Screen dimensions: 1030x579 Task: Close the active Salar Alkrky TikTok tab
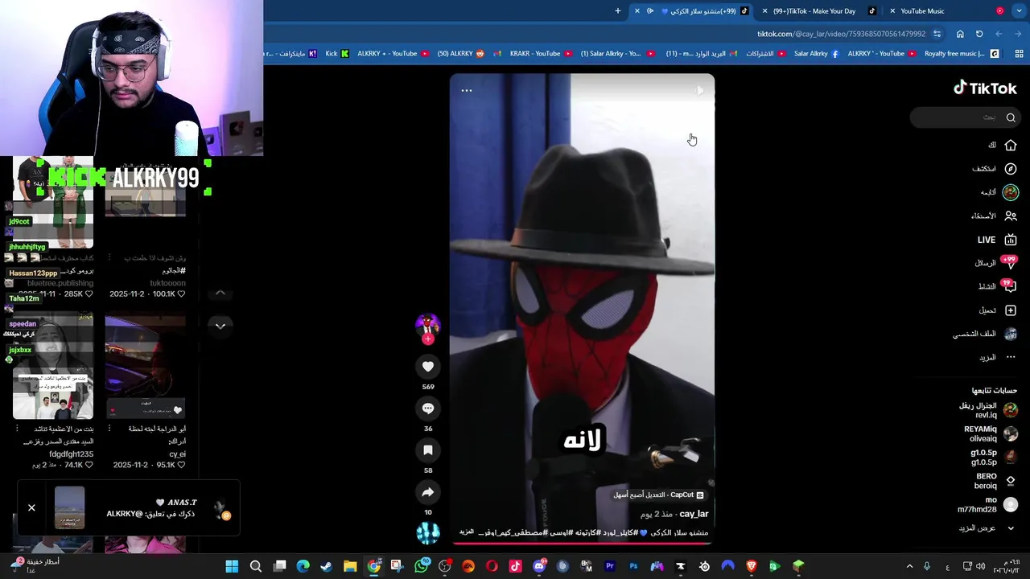(x=637, y=11)
